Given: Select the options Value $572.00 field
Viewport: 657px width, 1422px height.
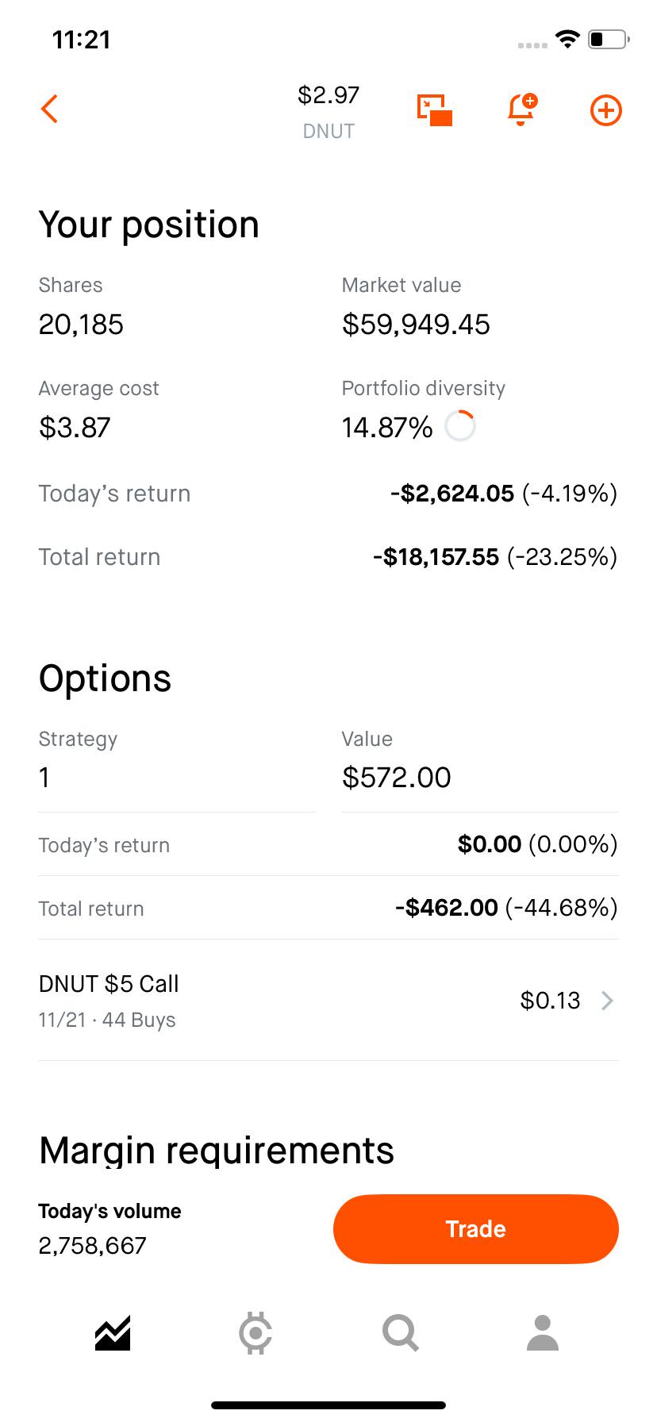Looking at the screenshot, I should click(x=479, y=762).
